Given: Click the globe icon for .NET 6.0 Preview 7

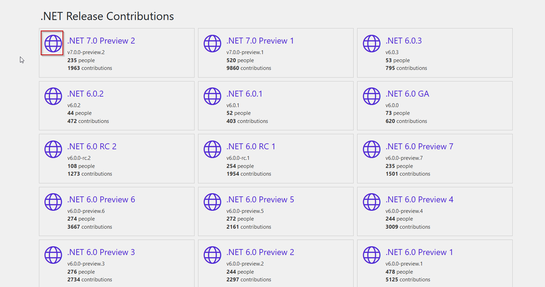Looking at the screenshot, I should point(372,149).
